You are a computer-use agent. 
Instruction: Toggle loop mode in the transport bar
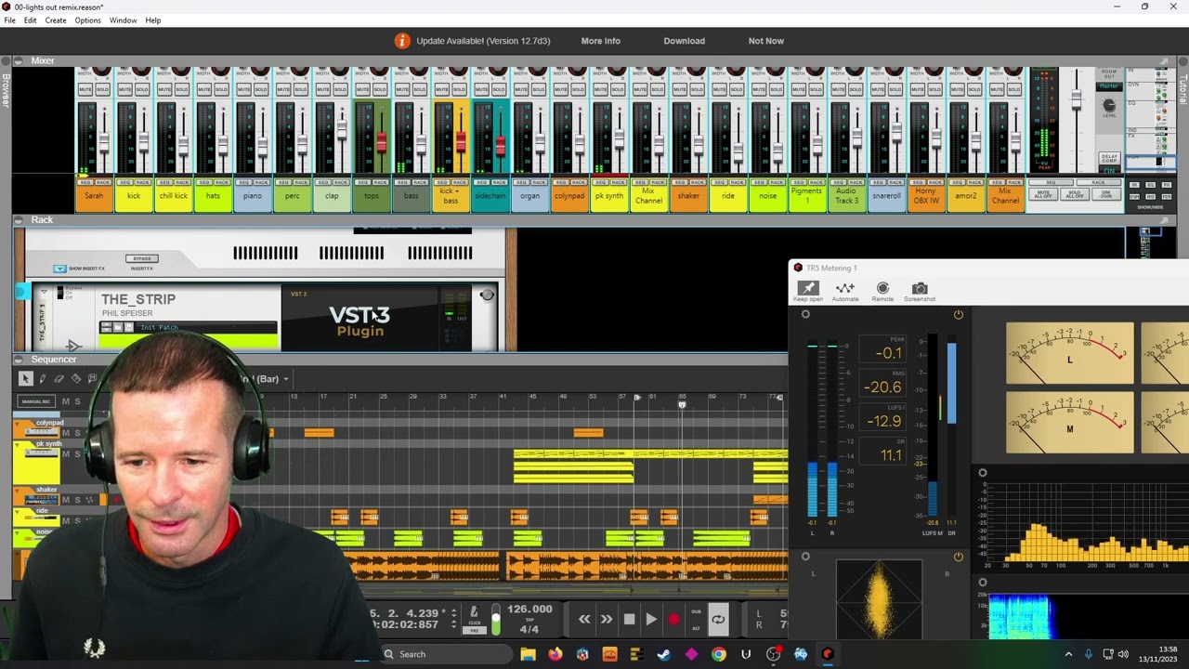(x=718, y=619)
